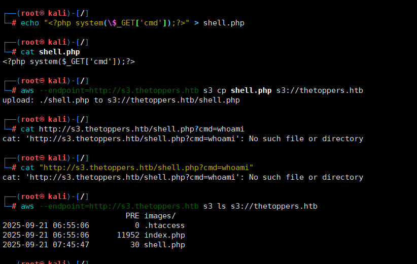Click the green '--endpoint' option in s3 ls command

pos(119,206)
